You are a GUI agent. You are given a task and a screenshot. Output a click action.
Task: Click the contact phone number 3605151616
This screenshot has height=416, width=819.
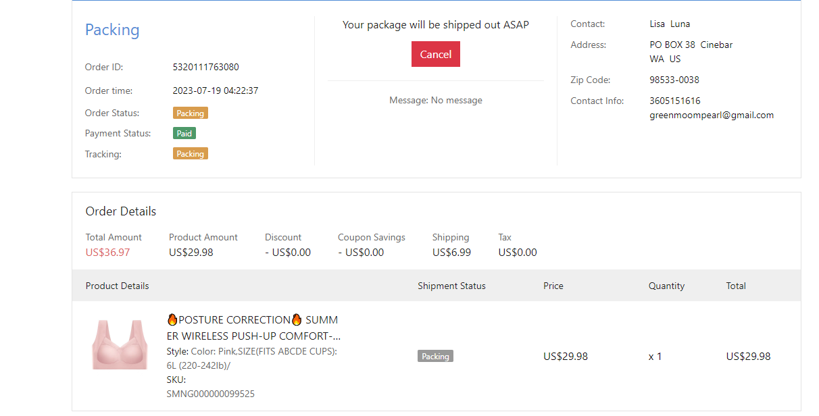pos(674,101)
